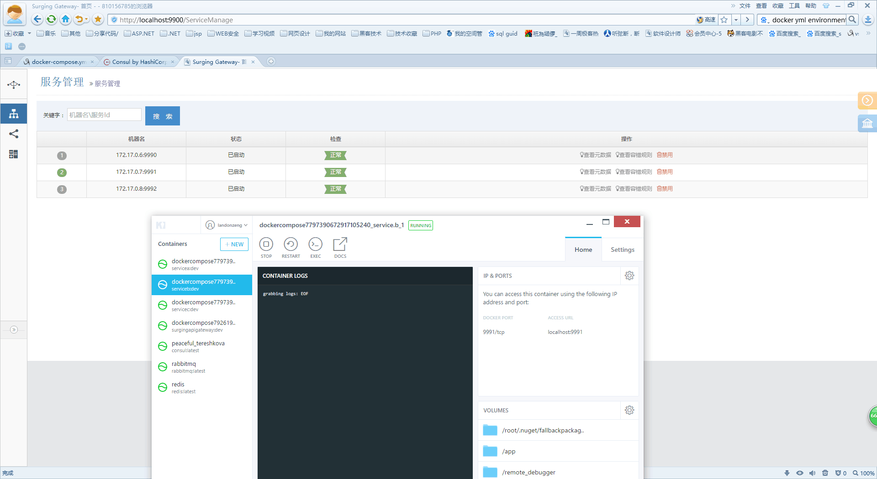Click the 机器名\服务Id keyword input field
The image size is (877, 479).
click(104, 115)
